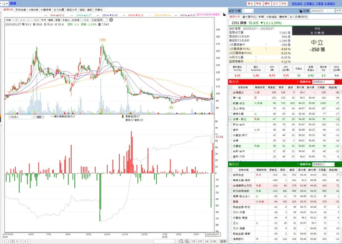Click the 2025/03/27 date marker on axis
The image size is (342, 244).
click(x=213, y=234)
